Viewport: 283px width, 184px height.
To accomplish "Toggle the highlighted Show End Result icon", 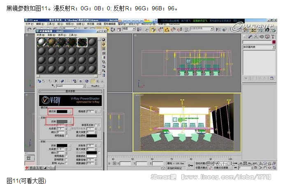I will pyautogui.click(x=93, y=81).
